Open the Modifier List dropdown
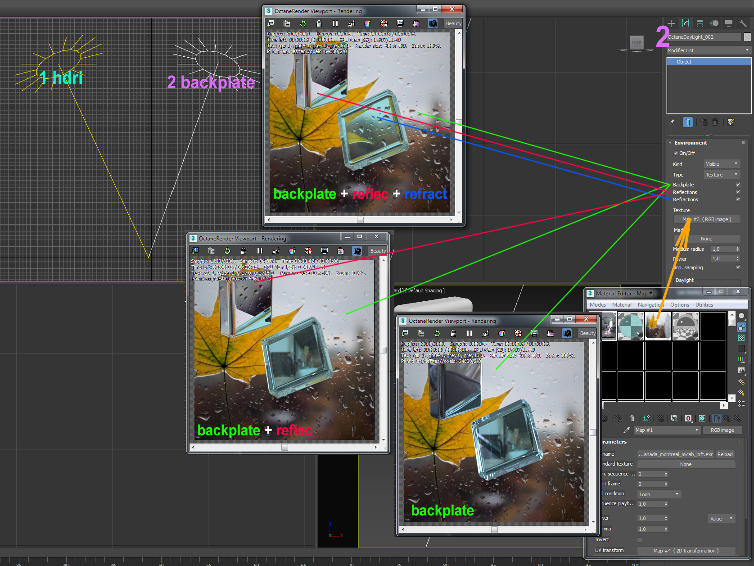 coord(709,50)
